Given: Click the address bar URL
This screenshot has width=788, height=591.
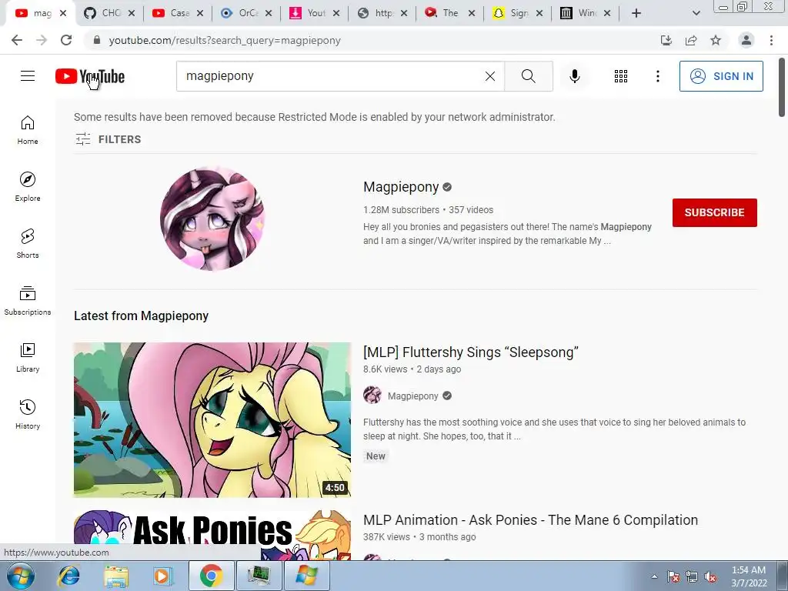Looking at the screenshot, I should tap(225, 40).
